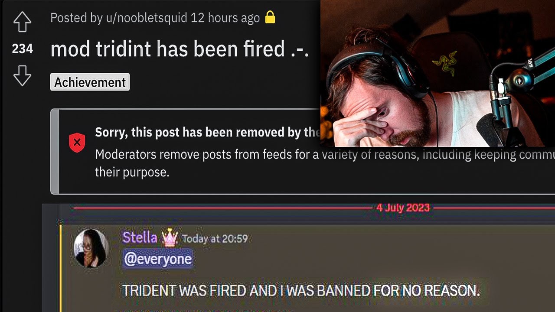Click the yellow lock icon beside timestamp

(270, 18)
